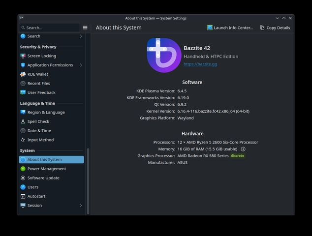Click the memory info icon beside RAM
The height and width of the screenshot is (236, 312).
pos(243,149)
